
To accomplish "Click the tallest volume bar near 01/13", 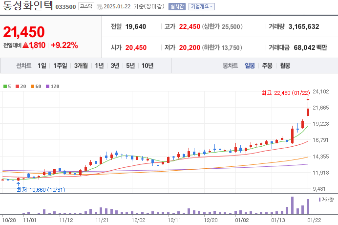I will [x=292, y=205].
